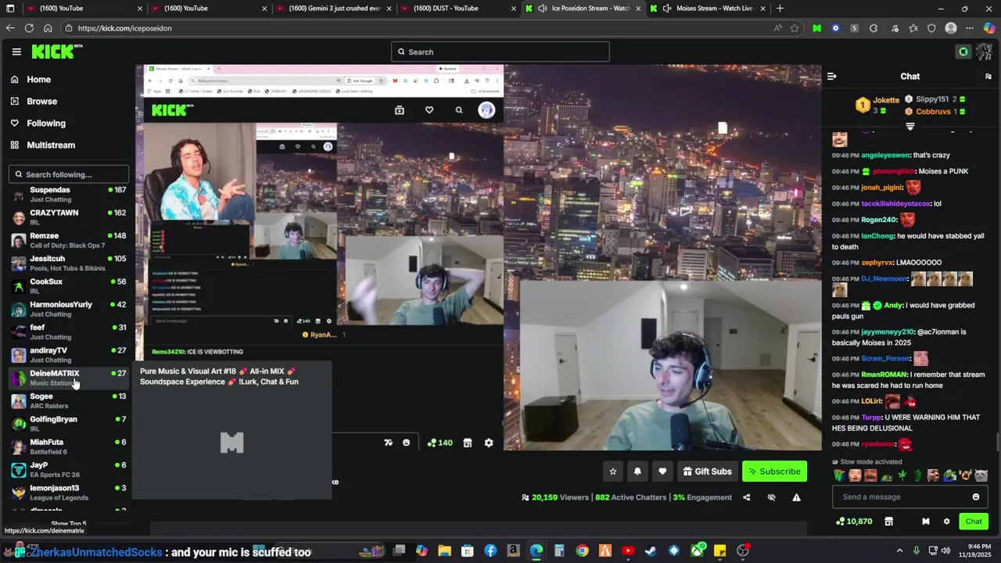The width and height of the screenshot is (1001, 563).
Task: Open Edge settings three-dots menu
Action: point(970,28)
